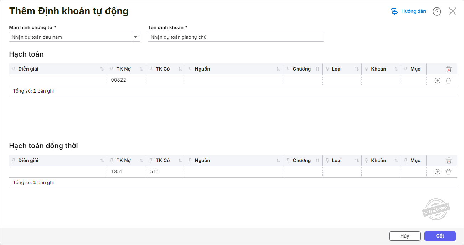
Task: Sort the Hạch toán đồng thời table by TK Có
Action: [180, 161]
